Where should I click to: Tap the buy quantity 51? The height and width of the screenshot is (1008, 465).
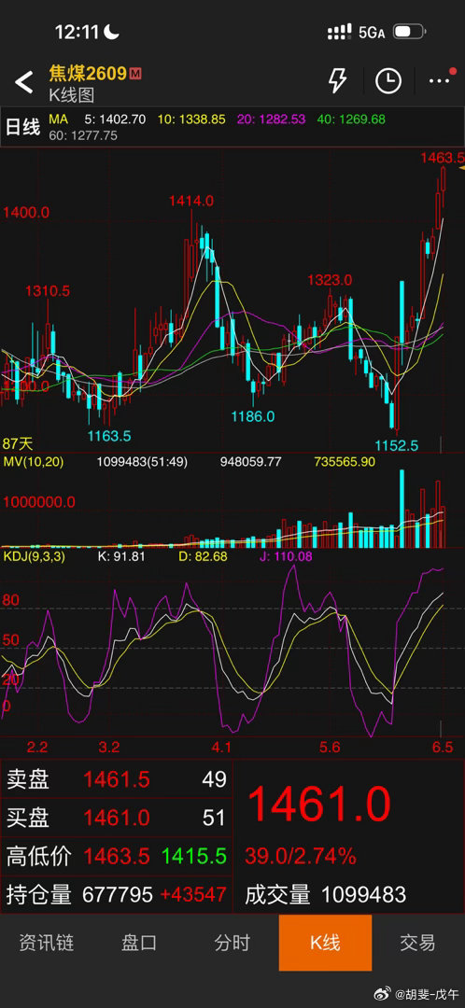(214, 818)
